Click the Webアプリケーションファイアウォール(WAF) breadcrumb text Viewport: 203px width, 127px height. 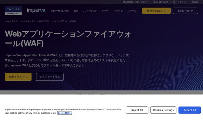point(57,21)
